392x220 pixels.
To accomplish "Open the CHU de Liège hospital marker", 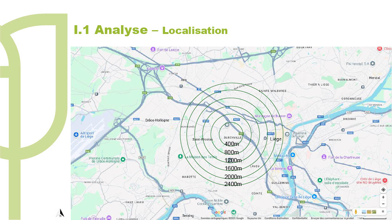I will coord(385,180).
